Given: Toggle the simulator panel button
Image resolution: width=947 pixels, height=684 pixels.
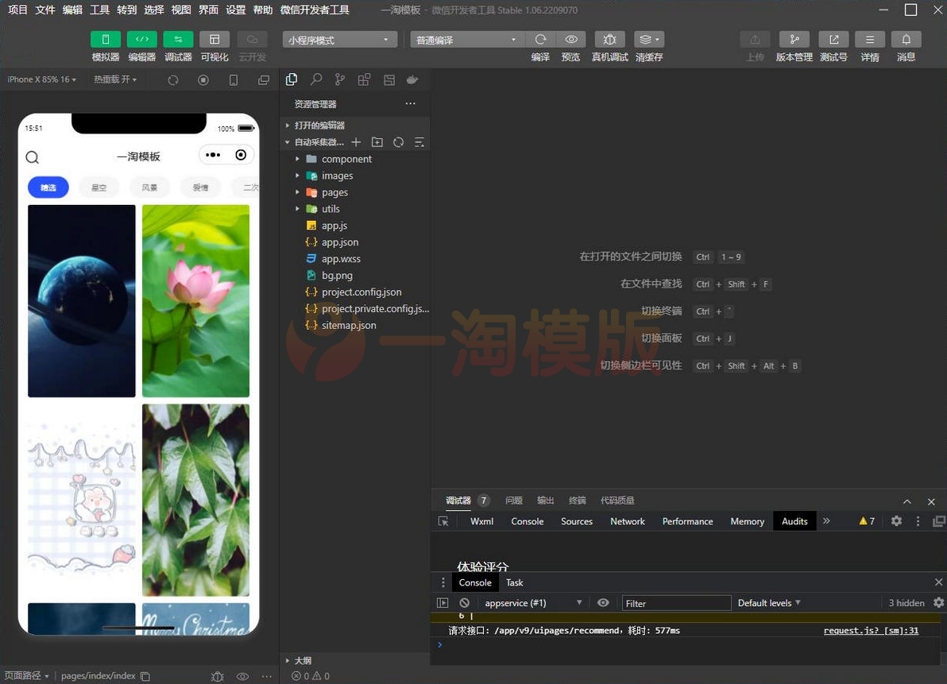Looking at the screenshot, I should coord(105,39).
